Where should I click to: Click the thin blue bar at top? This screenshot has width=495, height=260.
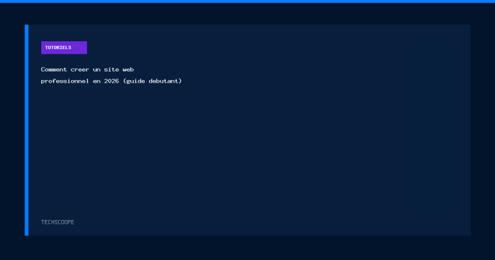tap(247, 1)
